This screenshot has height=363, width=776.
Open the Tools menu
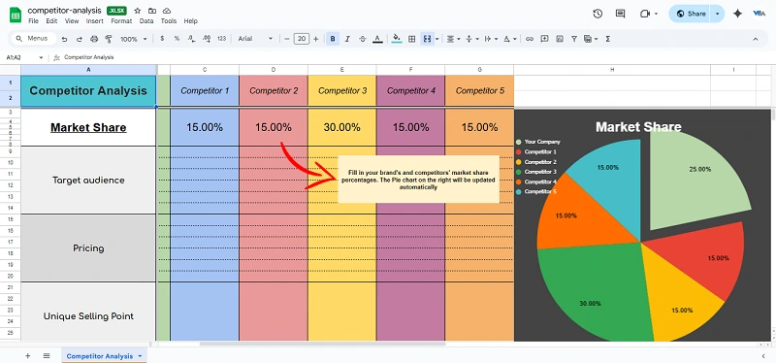pos(168,21)
